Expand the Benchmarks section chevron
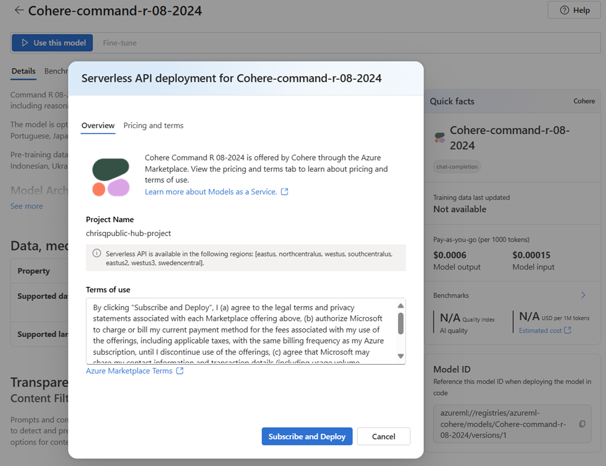606x466 pixels. click(583, 295)
